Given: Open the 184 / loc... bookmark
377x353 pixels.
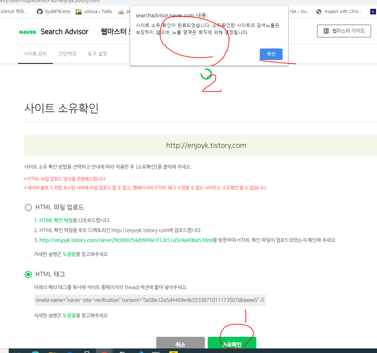Looking at the screenshot, I should click(x=299, y=12).
